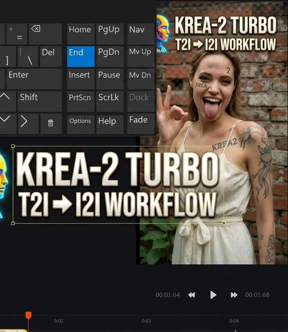Toggle the Fade key on keyboard
Image resolution: width=288 pixels, height=332 pixels.
[x=141, y=124]
